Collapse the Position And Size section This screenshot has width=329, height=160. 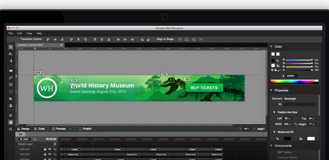[x=274, y=112]
